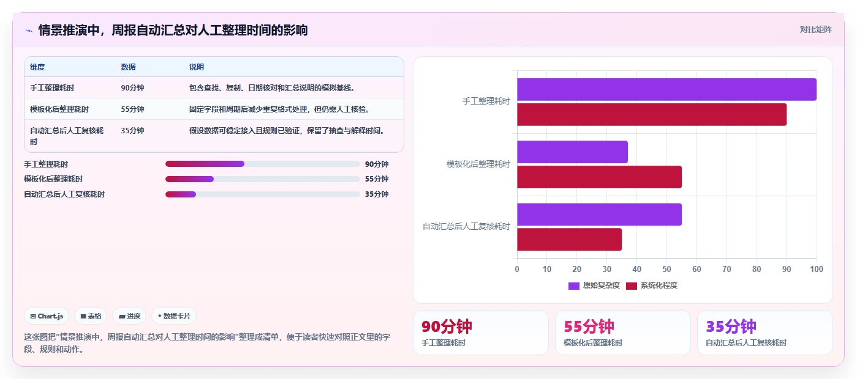Open the 35分钟 data card
This screenshot has height=379, width=857.
click(765, 333)
